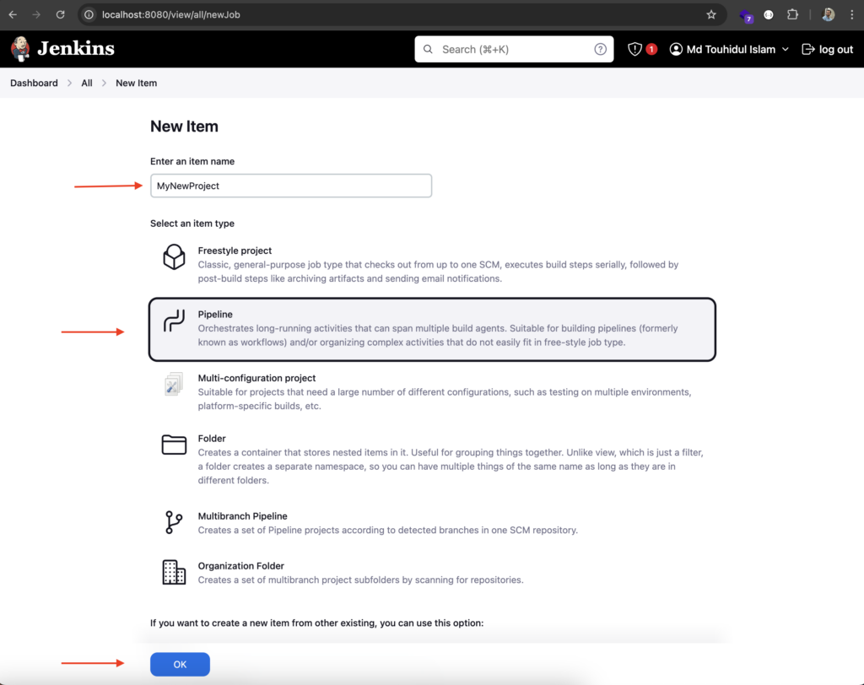Open the browser extensions puzzle icon
This screenshot has width=864, height=685.
[792, 15]
